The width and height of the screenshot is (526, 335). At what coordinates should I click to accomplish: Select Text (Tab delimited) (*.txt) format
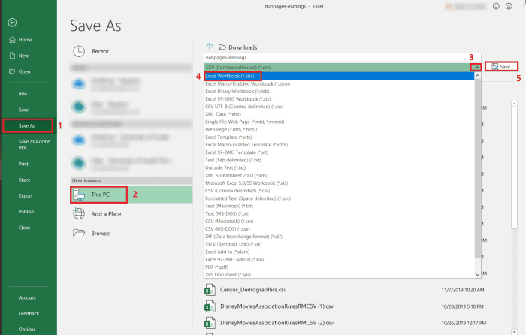pos(339,160)
